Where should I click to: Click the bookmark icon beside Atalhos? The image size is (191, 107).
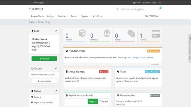(32, 91)
